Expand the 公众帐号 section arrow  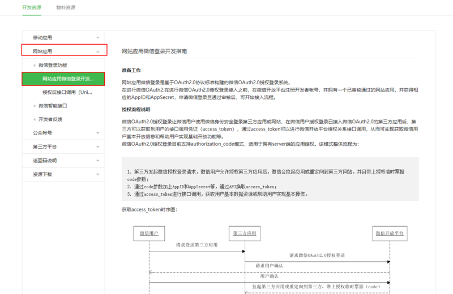coord(97,133)
